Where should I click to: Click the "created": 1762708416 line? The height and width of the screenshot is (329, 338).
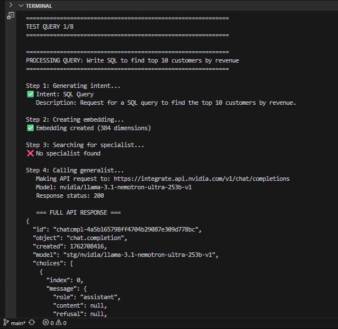coord(70,246)
